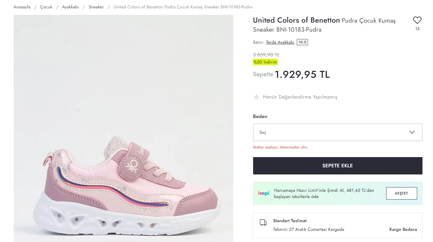Expand the Beden dropdown chevron arrow

[412, 132]
